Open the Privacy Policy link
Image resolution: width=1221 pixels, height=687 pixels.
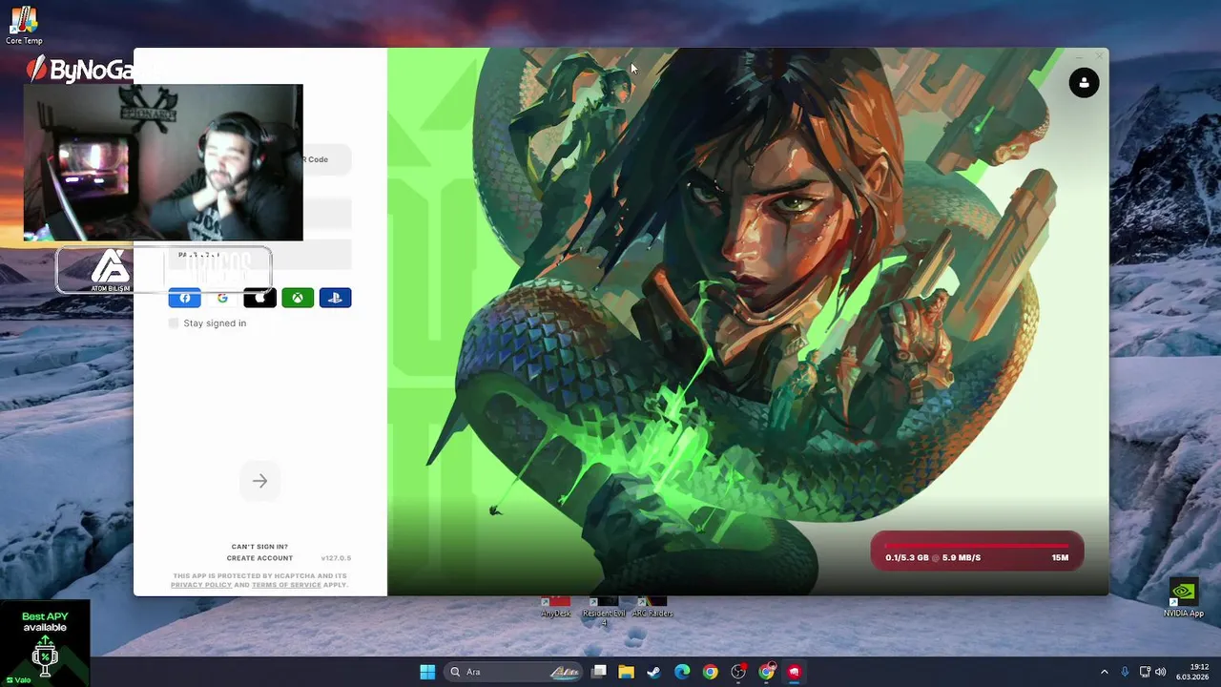(x=201, y=585)
